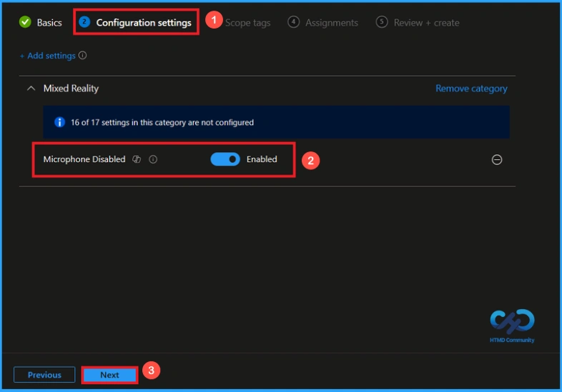Click the blue info icon in settings banner
The height and width of the screenshot is (392, 562).
tap(59, 122)
